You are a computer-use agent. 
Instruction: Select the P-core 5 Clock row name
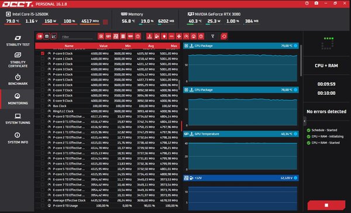click(x=63, y=80)
